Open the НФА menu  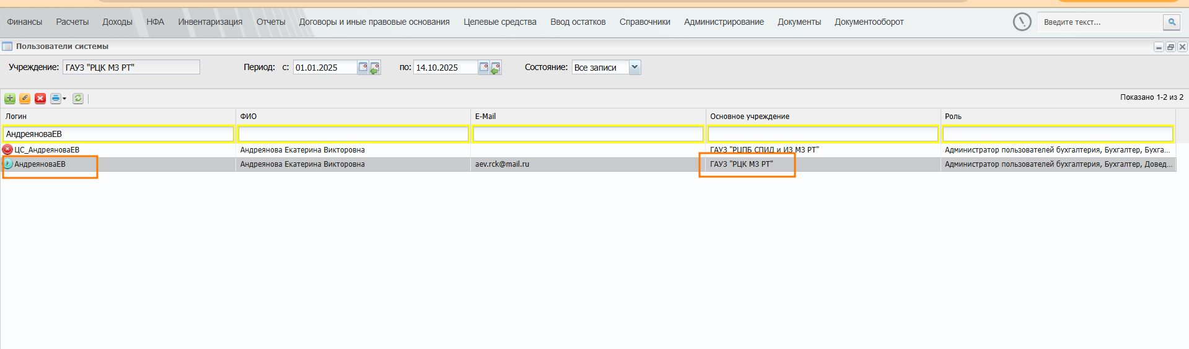coord(156,22)
